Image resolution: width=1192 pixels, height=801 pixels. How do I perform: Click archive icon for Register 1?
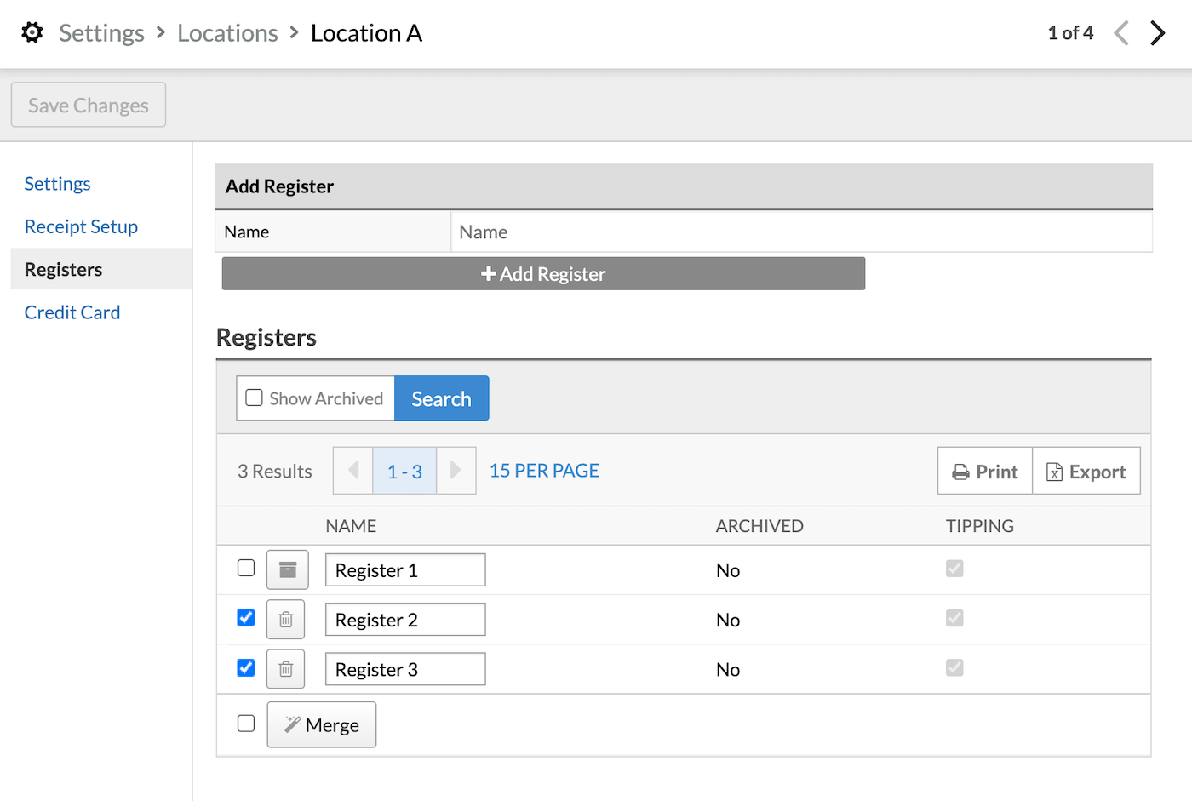point(287,569)
